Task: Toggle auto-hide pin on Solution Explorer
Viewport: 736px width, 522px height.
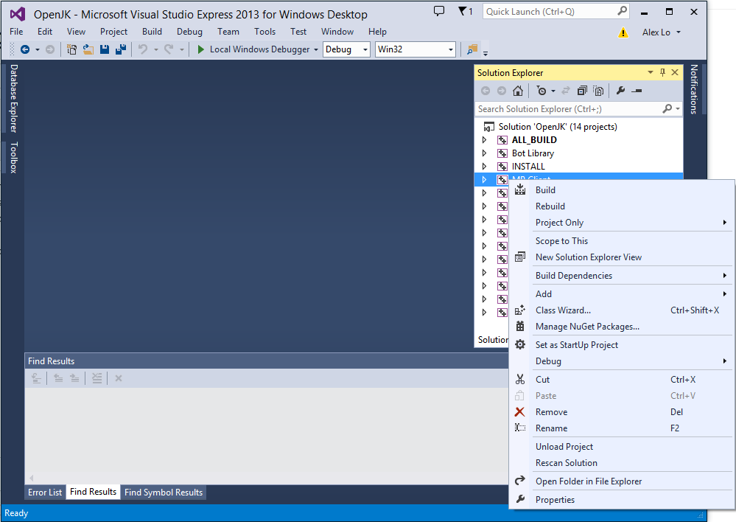Action: coord(662,72)
